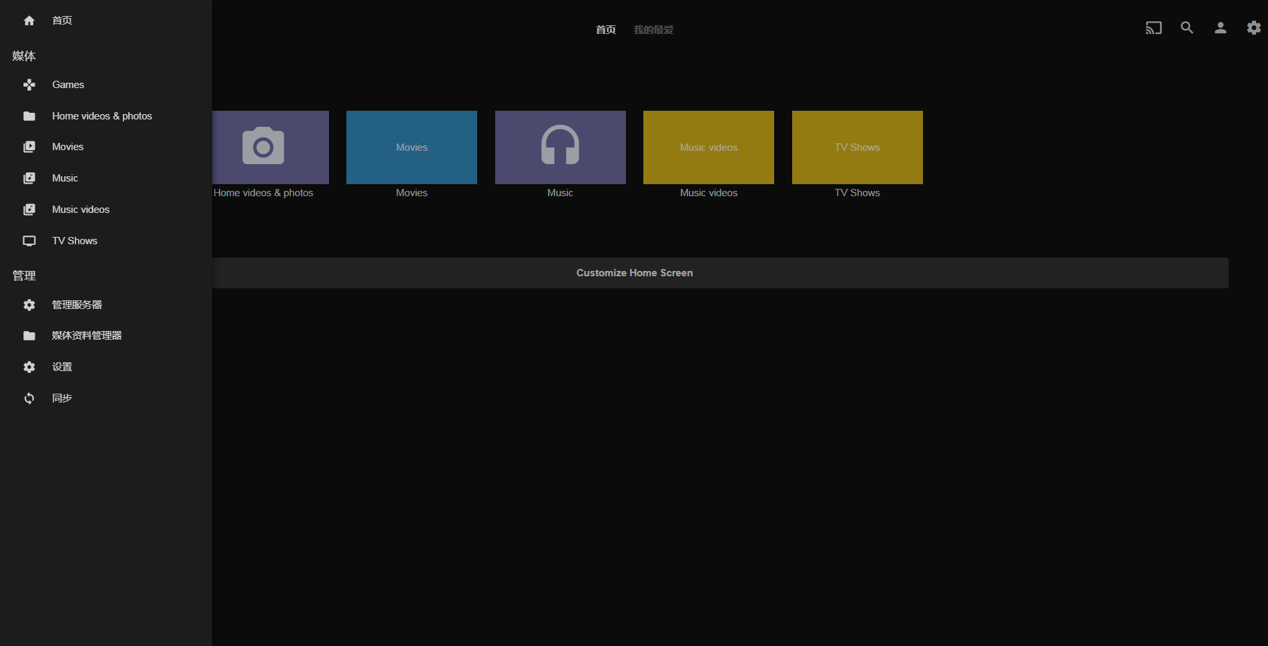Click the 同步 sync arrows icon

[29, 398]
